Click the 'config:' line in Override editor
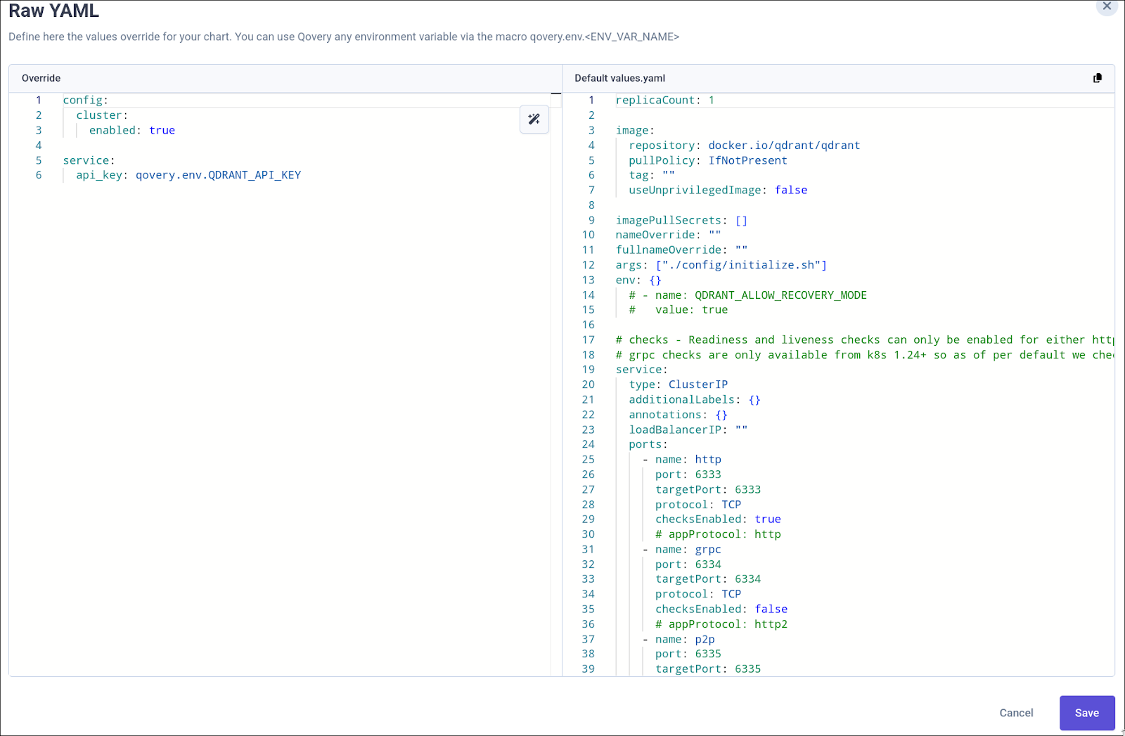The width and height of the screenshot is (1125, 736). [86, 101]
